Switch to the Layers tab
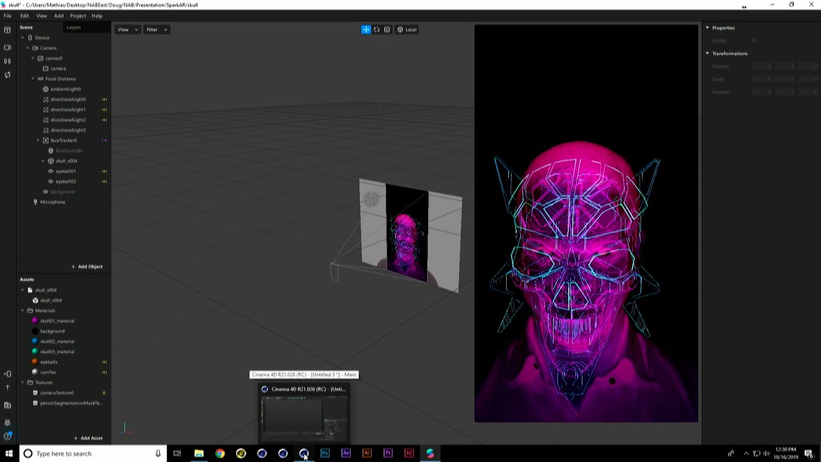 (74, 28)
